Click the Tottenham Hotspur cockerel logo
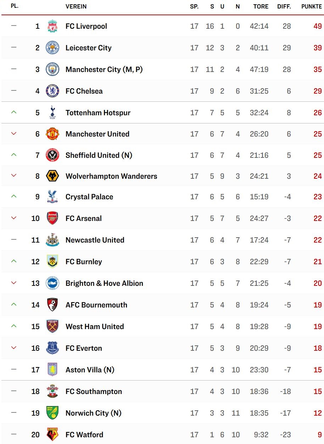This screenshot has width=324, height=444. point(52,112)
